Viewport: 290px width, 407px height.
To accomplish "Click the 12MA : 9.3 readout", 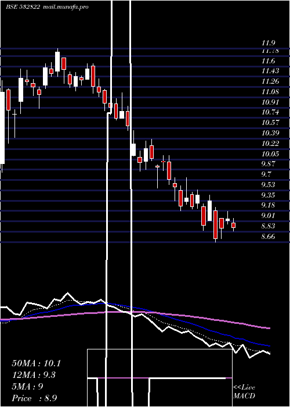I will 34,375.
